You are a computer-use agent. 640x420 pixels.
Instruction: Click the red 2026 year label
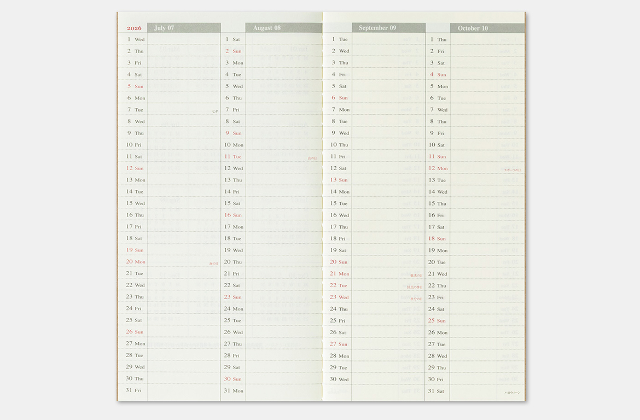(x=134, y=28)
